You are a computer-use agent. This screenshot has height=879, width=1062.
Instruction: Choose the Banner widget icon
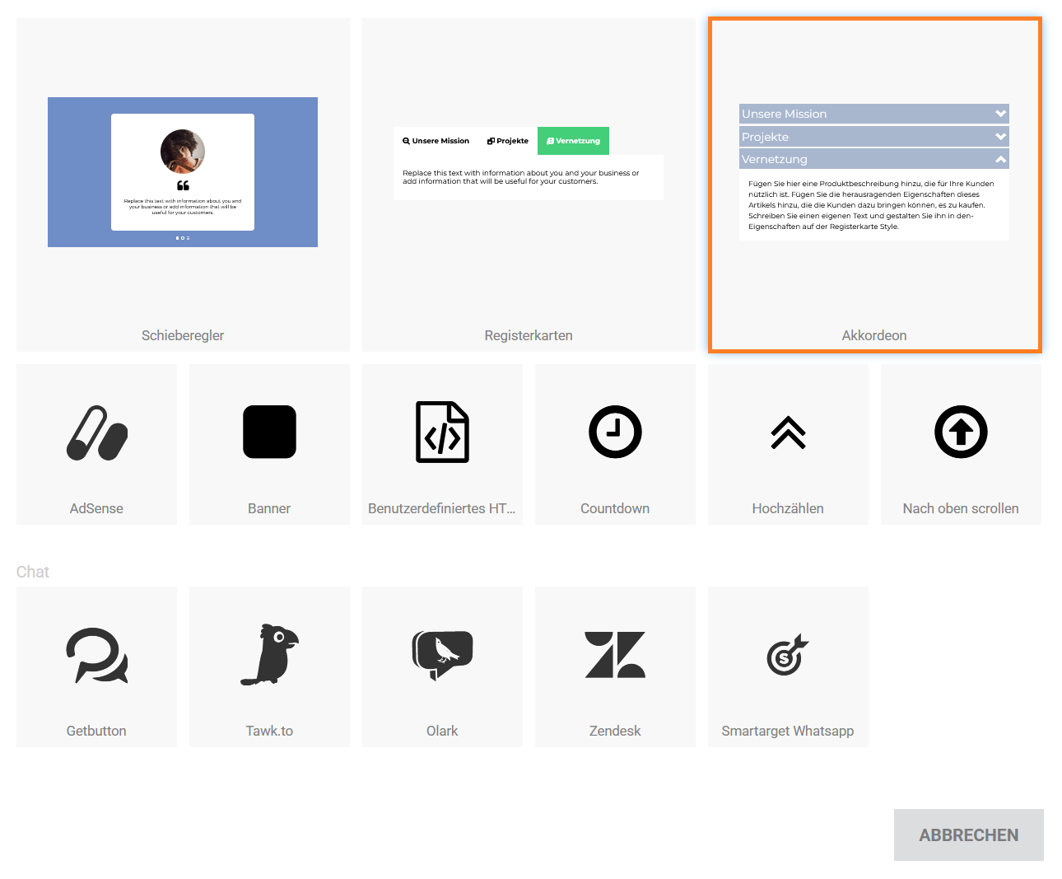(269, 432)
